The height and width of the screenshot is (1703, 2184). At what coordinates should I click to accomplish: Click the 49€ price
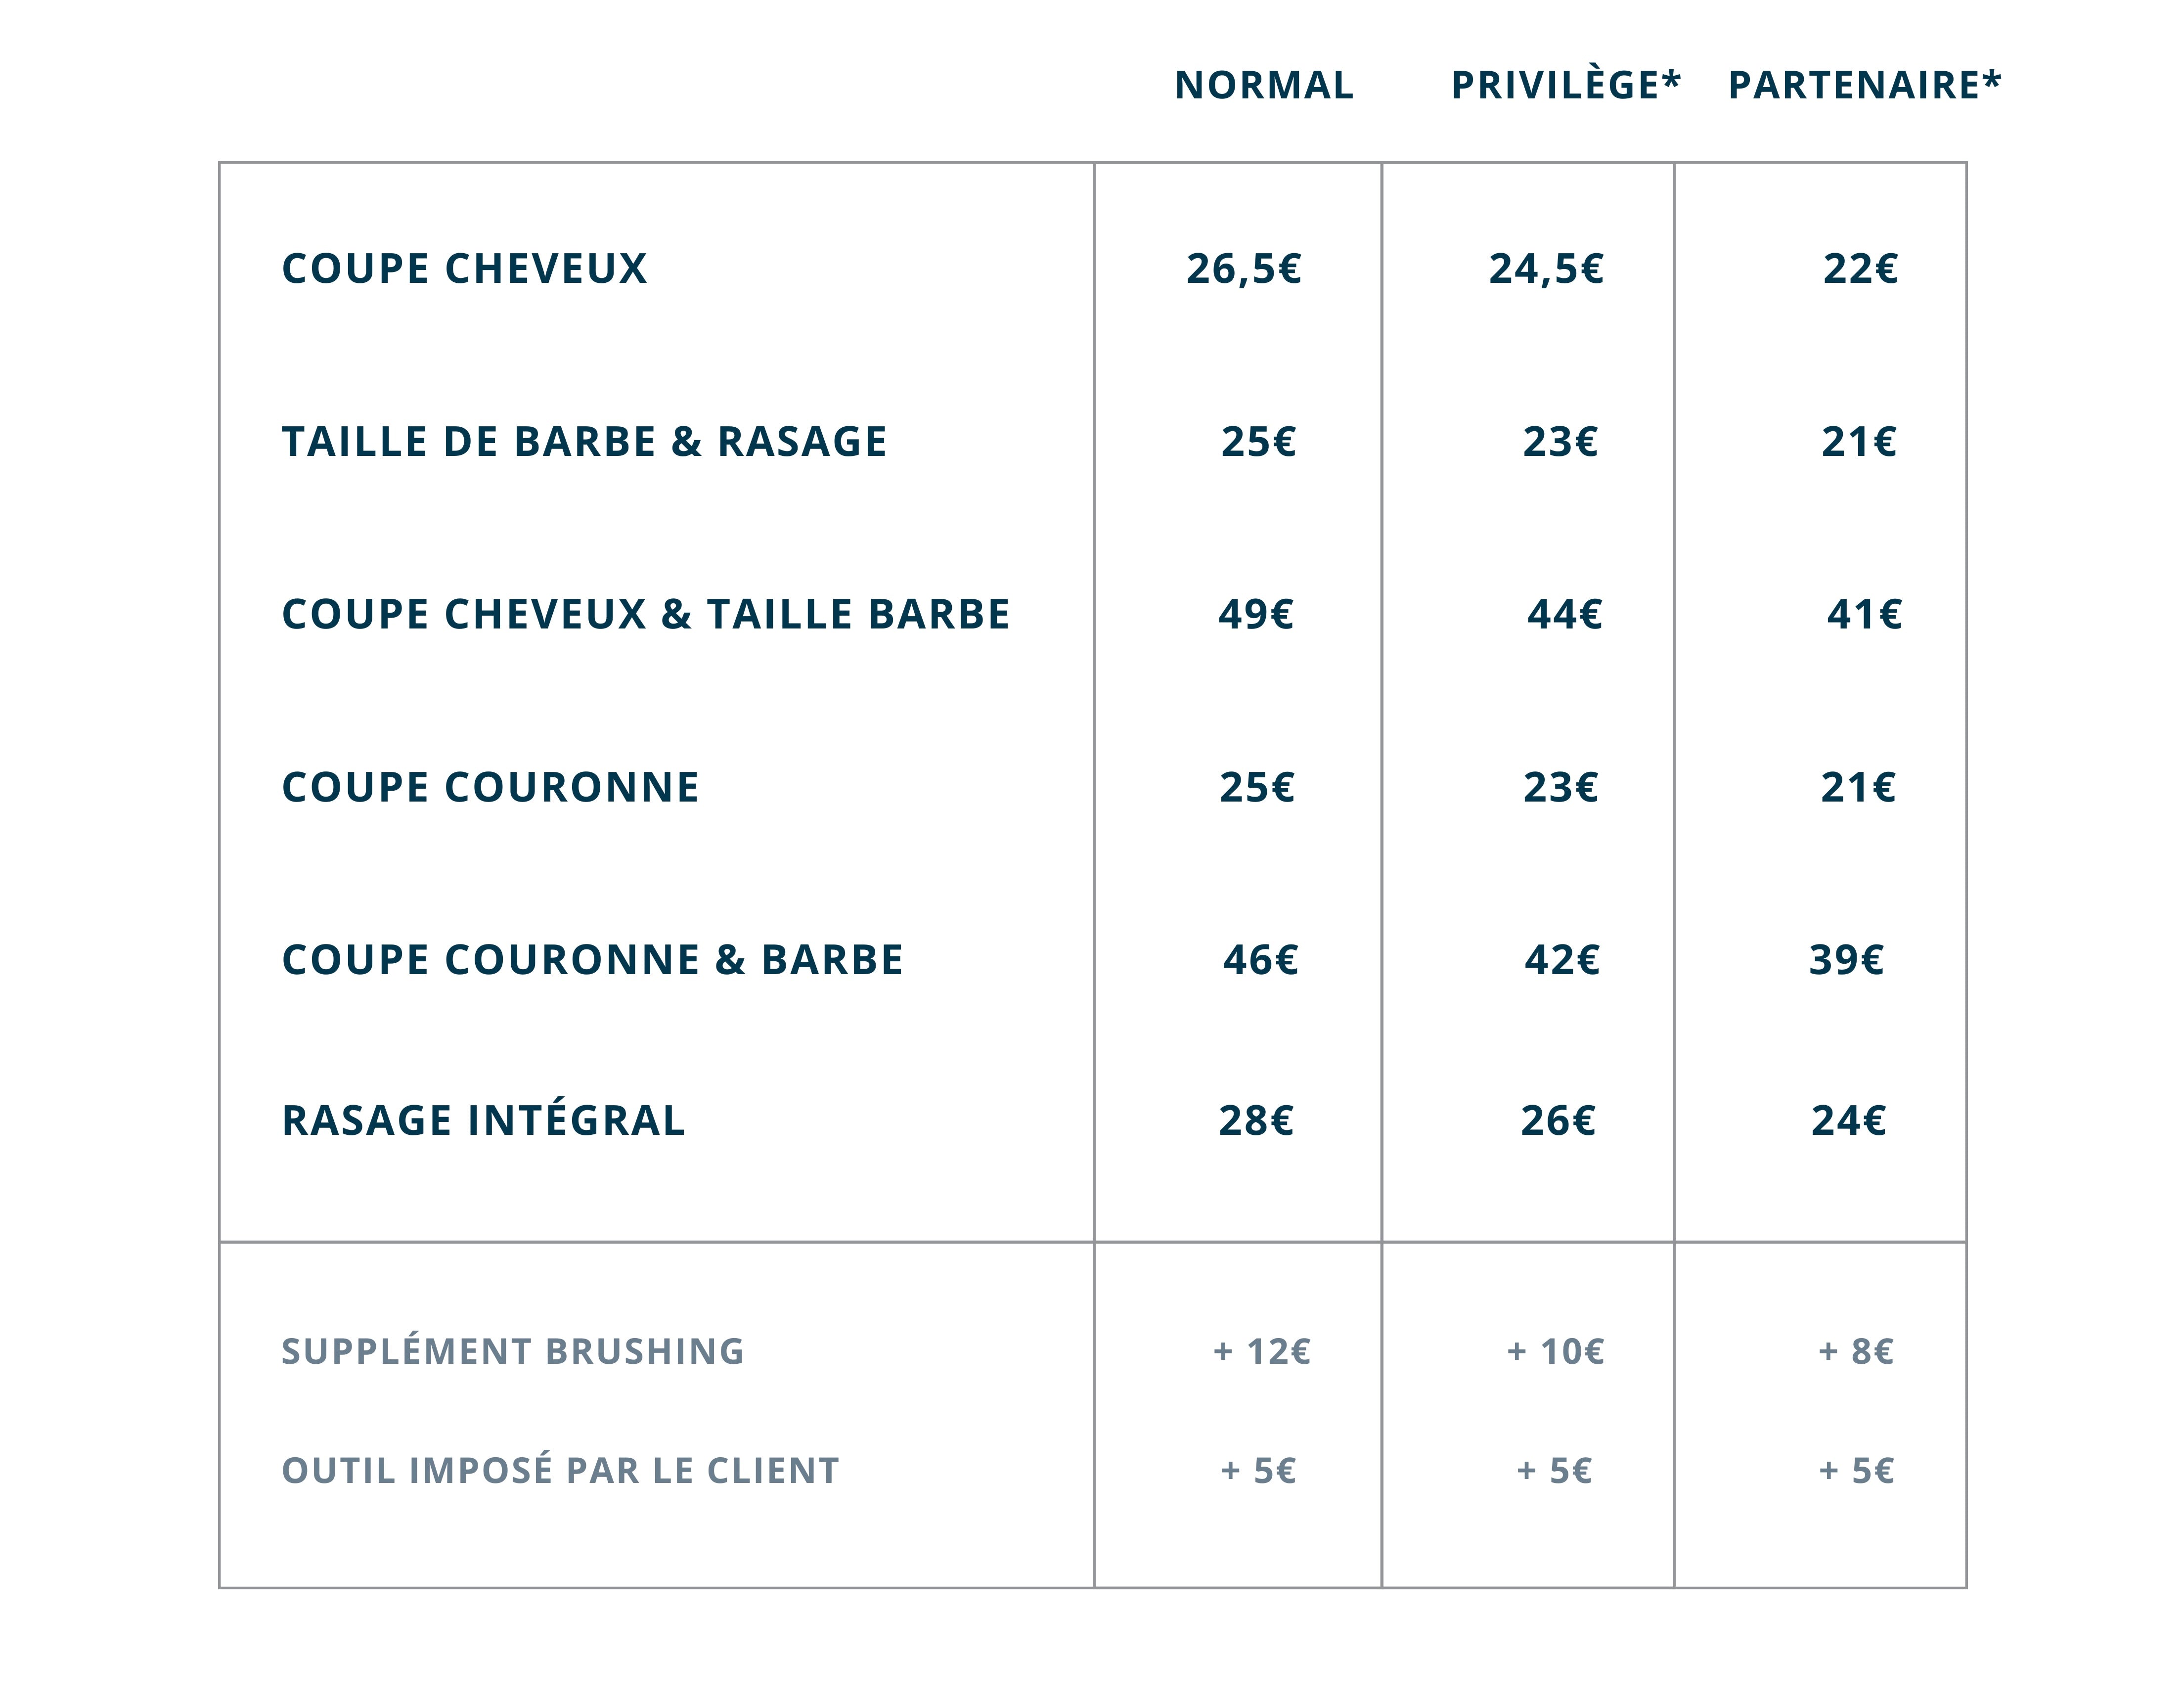click(x=1256, y=614)
